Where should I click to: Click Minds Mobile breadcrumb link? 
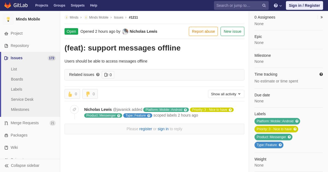point(99,17)
